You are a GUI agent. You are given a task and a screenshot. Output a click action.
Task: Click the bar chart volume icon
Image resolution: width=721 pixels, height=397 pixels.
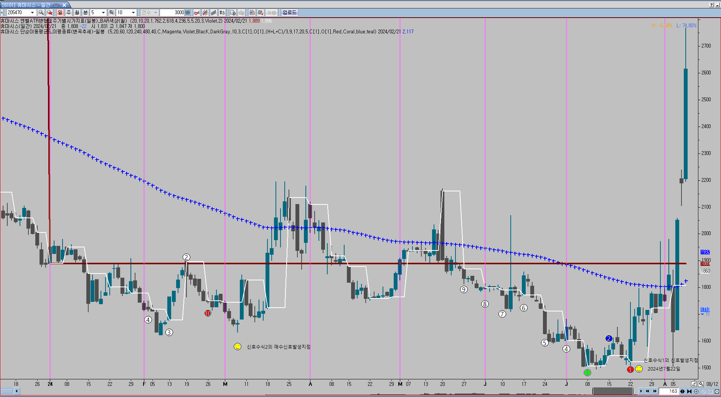[214, 13]
